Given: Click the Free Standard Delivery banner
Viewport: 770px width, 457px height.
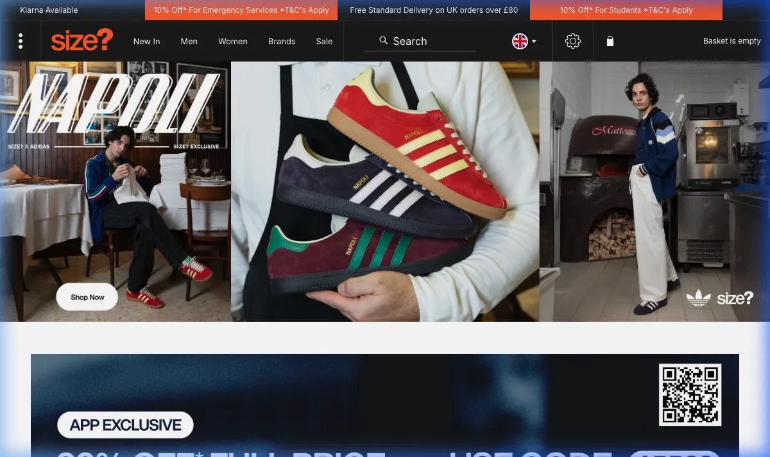Looking at the screenshot, I should (434, 10).
